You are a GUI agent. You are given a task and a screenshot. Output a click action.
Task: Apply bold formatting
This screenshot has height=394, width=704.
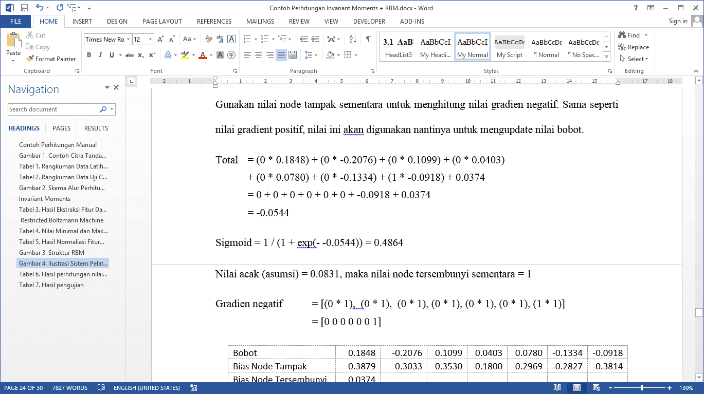pos(89,55)
